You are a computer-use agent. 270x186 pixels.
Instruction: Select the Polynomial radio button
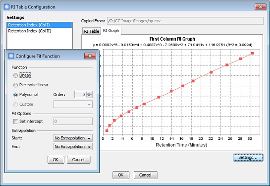coord(15,95)
